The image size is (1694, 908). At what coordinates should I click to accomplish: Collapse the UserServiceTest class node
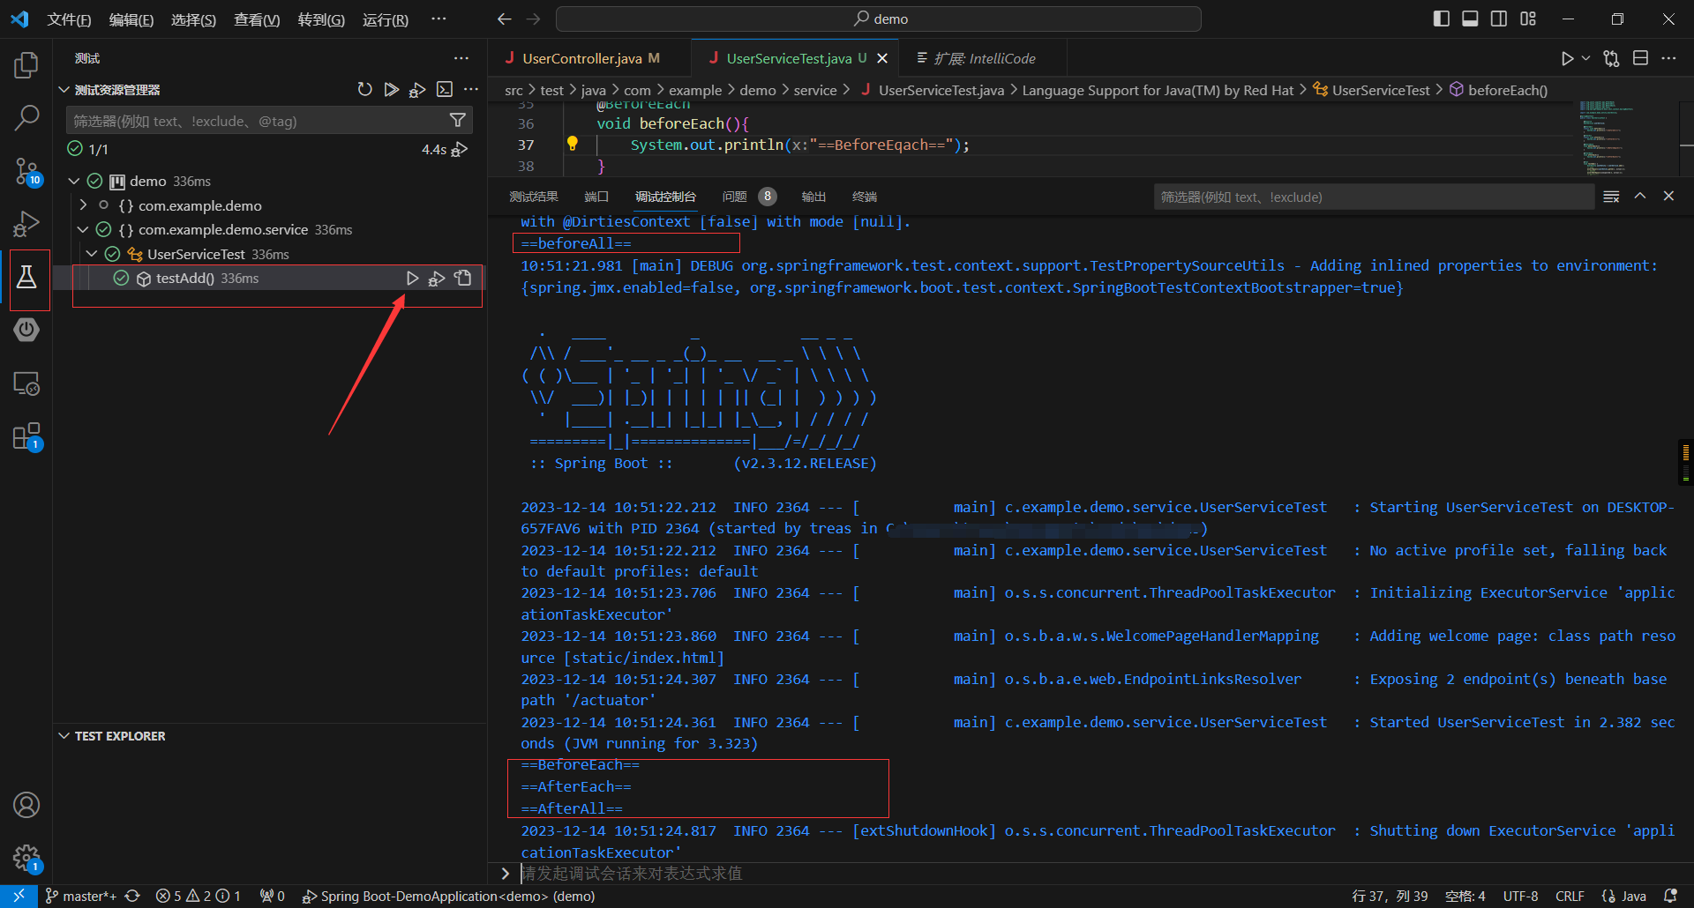92,254
